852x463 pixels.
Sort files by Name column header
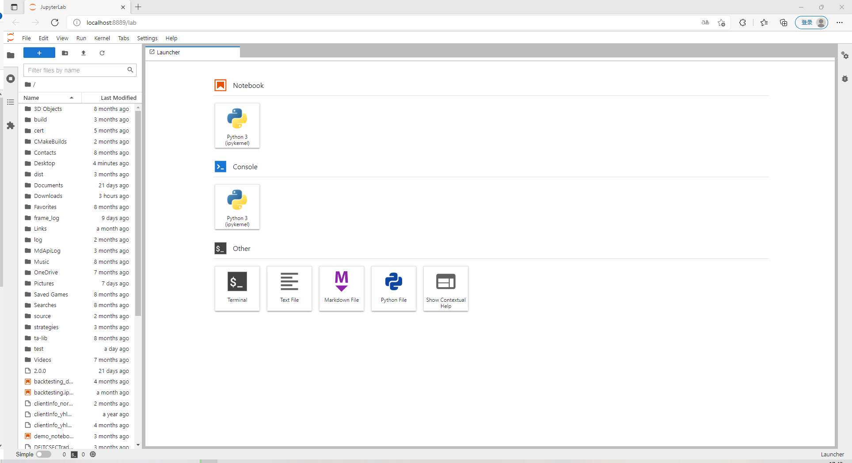(x=50, y=98)
